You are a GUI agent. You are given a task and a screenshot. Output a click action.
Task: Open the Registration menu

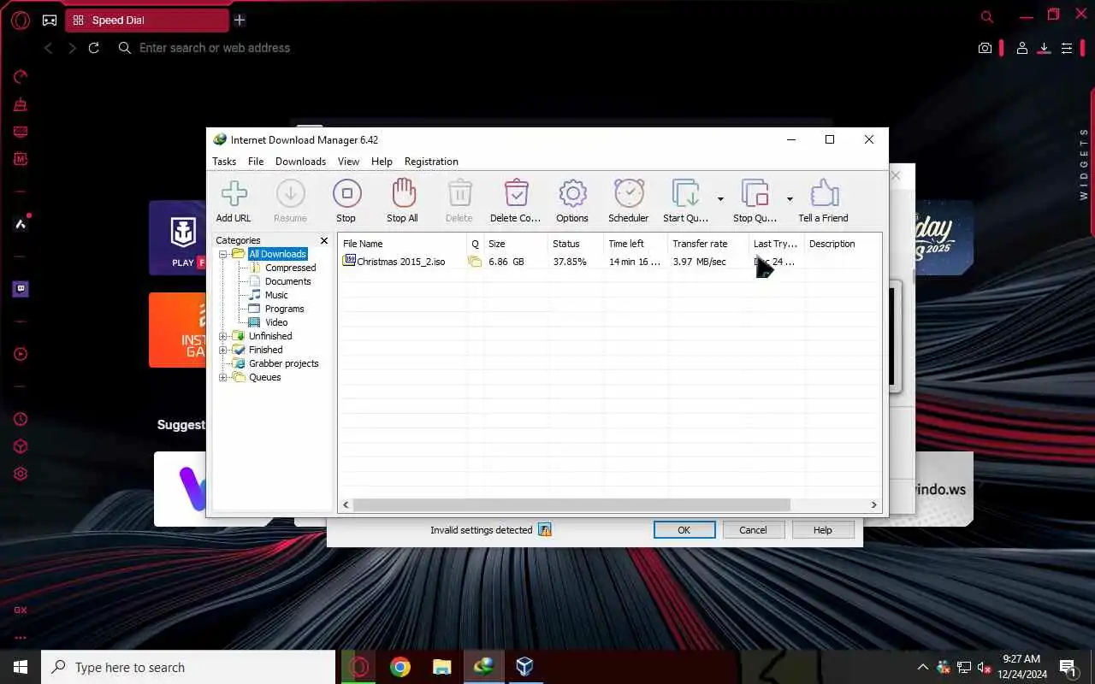[431, 162]
